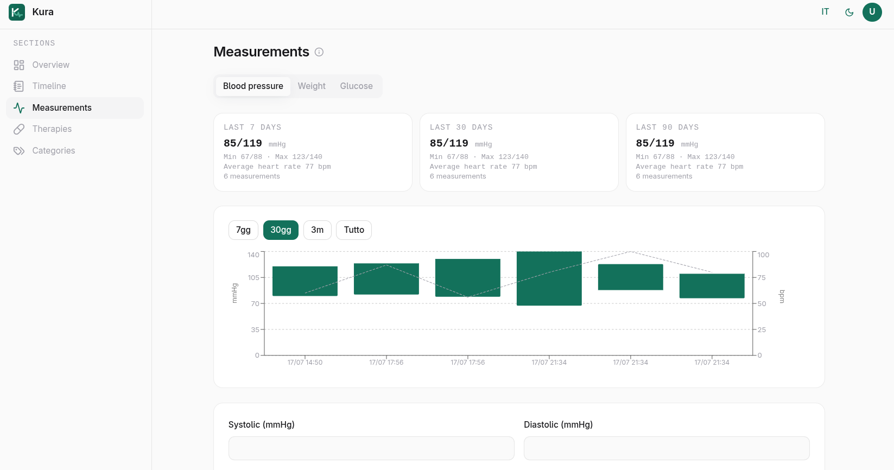The image size is (894, 470).
Task: Click info icon beside Measurements heading
Action: pyautogui.click(x=319, y=52)
